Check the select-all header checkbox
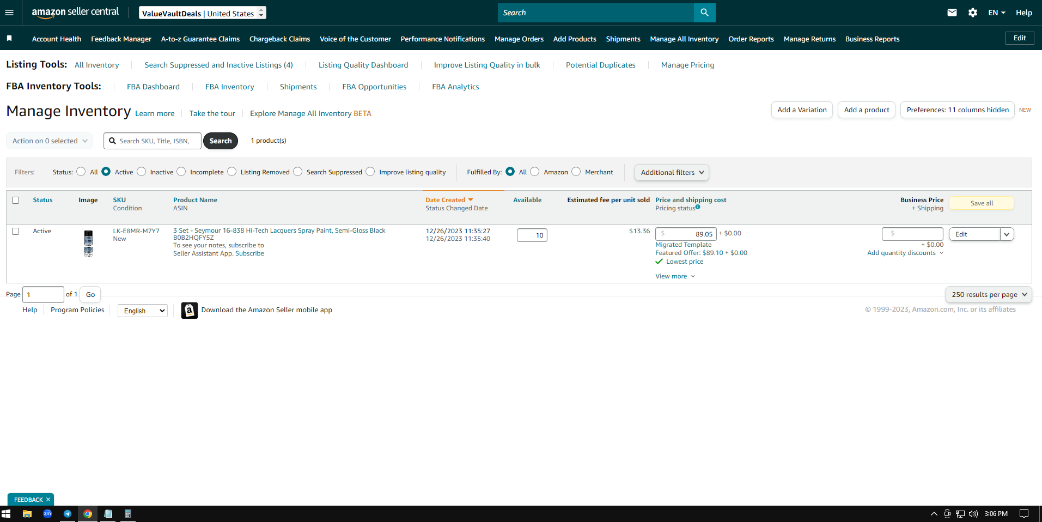This screenshot has width=1042, height=522. click(x=16, y=200)
